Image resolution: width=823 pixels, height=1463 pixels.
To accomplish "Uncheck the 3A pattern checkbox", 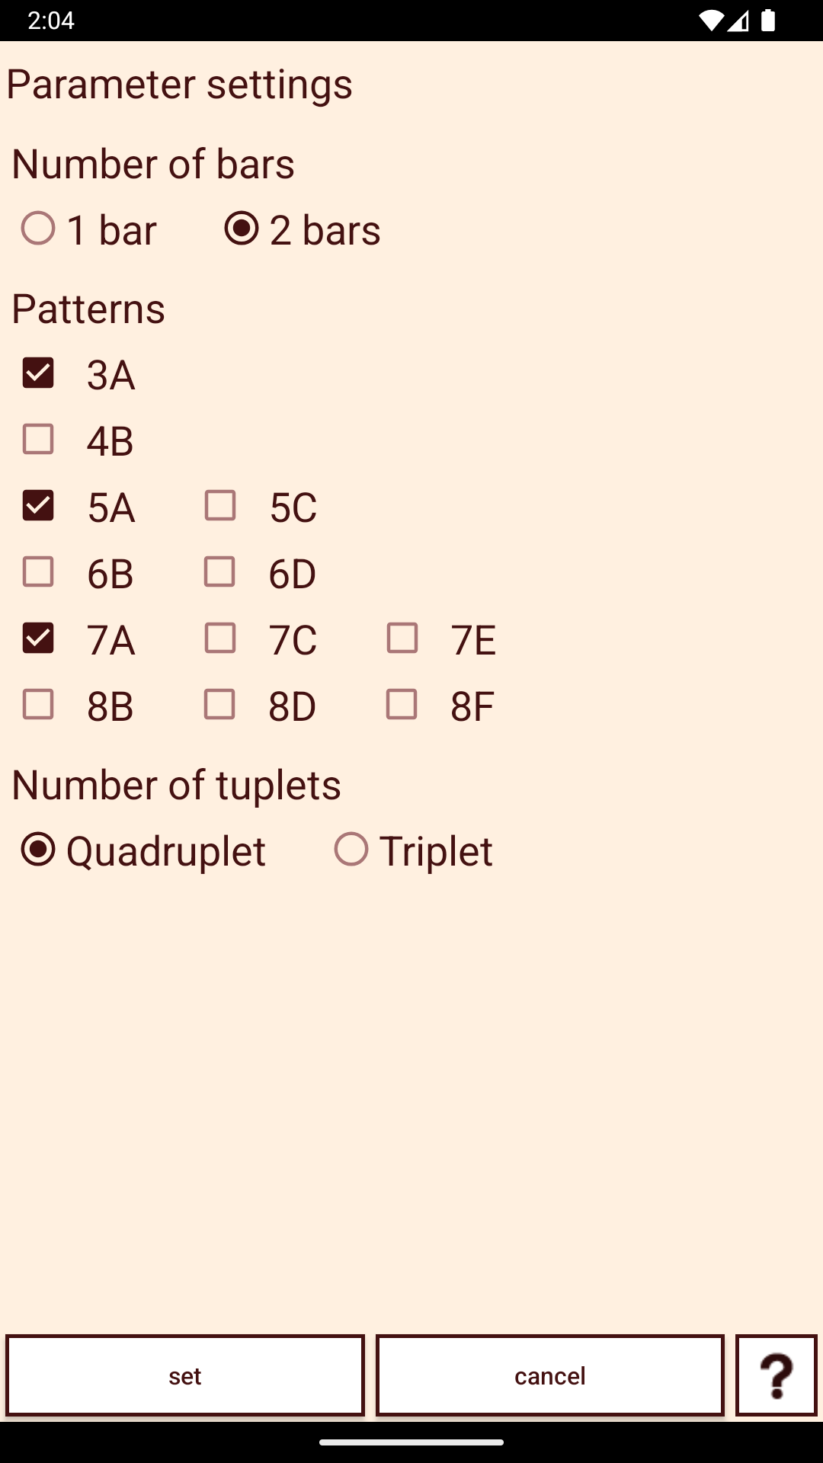I will 38,373.
